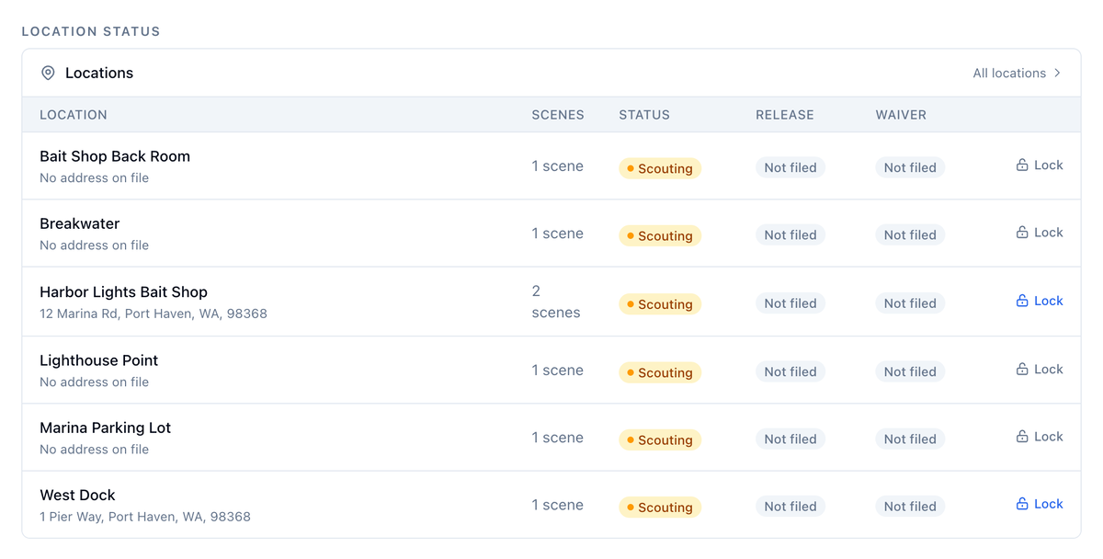The width and height of the screenshot is (1103, 559).
Task: Click the LOCATION STATUS section heading
Action: pos(91,31)
